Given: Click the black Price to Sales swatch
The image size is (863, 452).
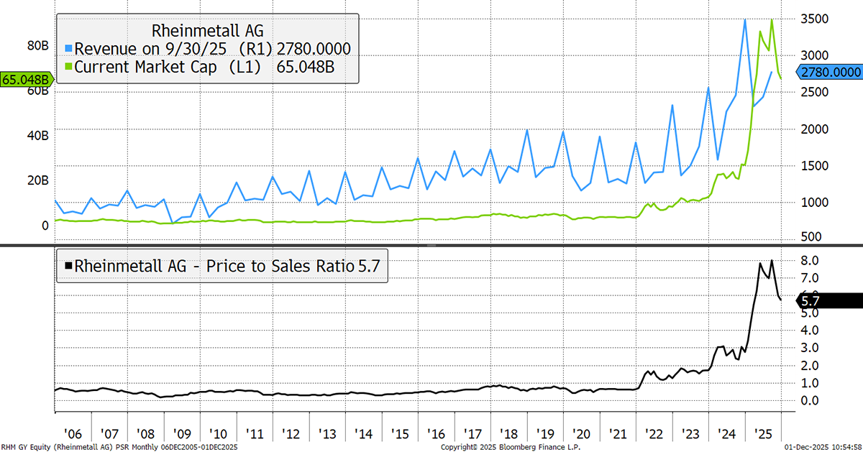Looking at the screenshot, I should tap(68, 266).
